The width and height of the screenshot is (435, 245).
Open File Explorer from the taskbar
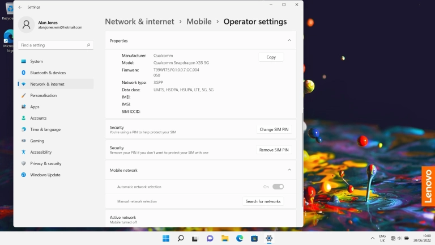[225, 238]
